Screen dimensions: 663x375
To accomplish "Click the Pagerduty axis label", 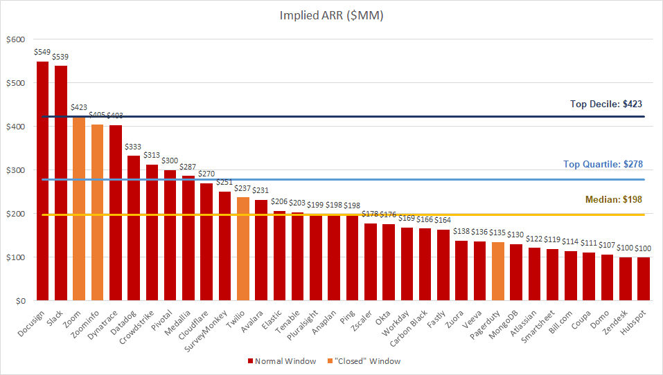I will point(485,324).
